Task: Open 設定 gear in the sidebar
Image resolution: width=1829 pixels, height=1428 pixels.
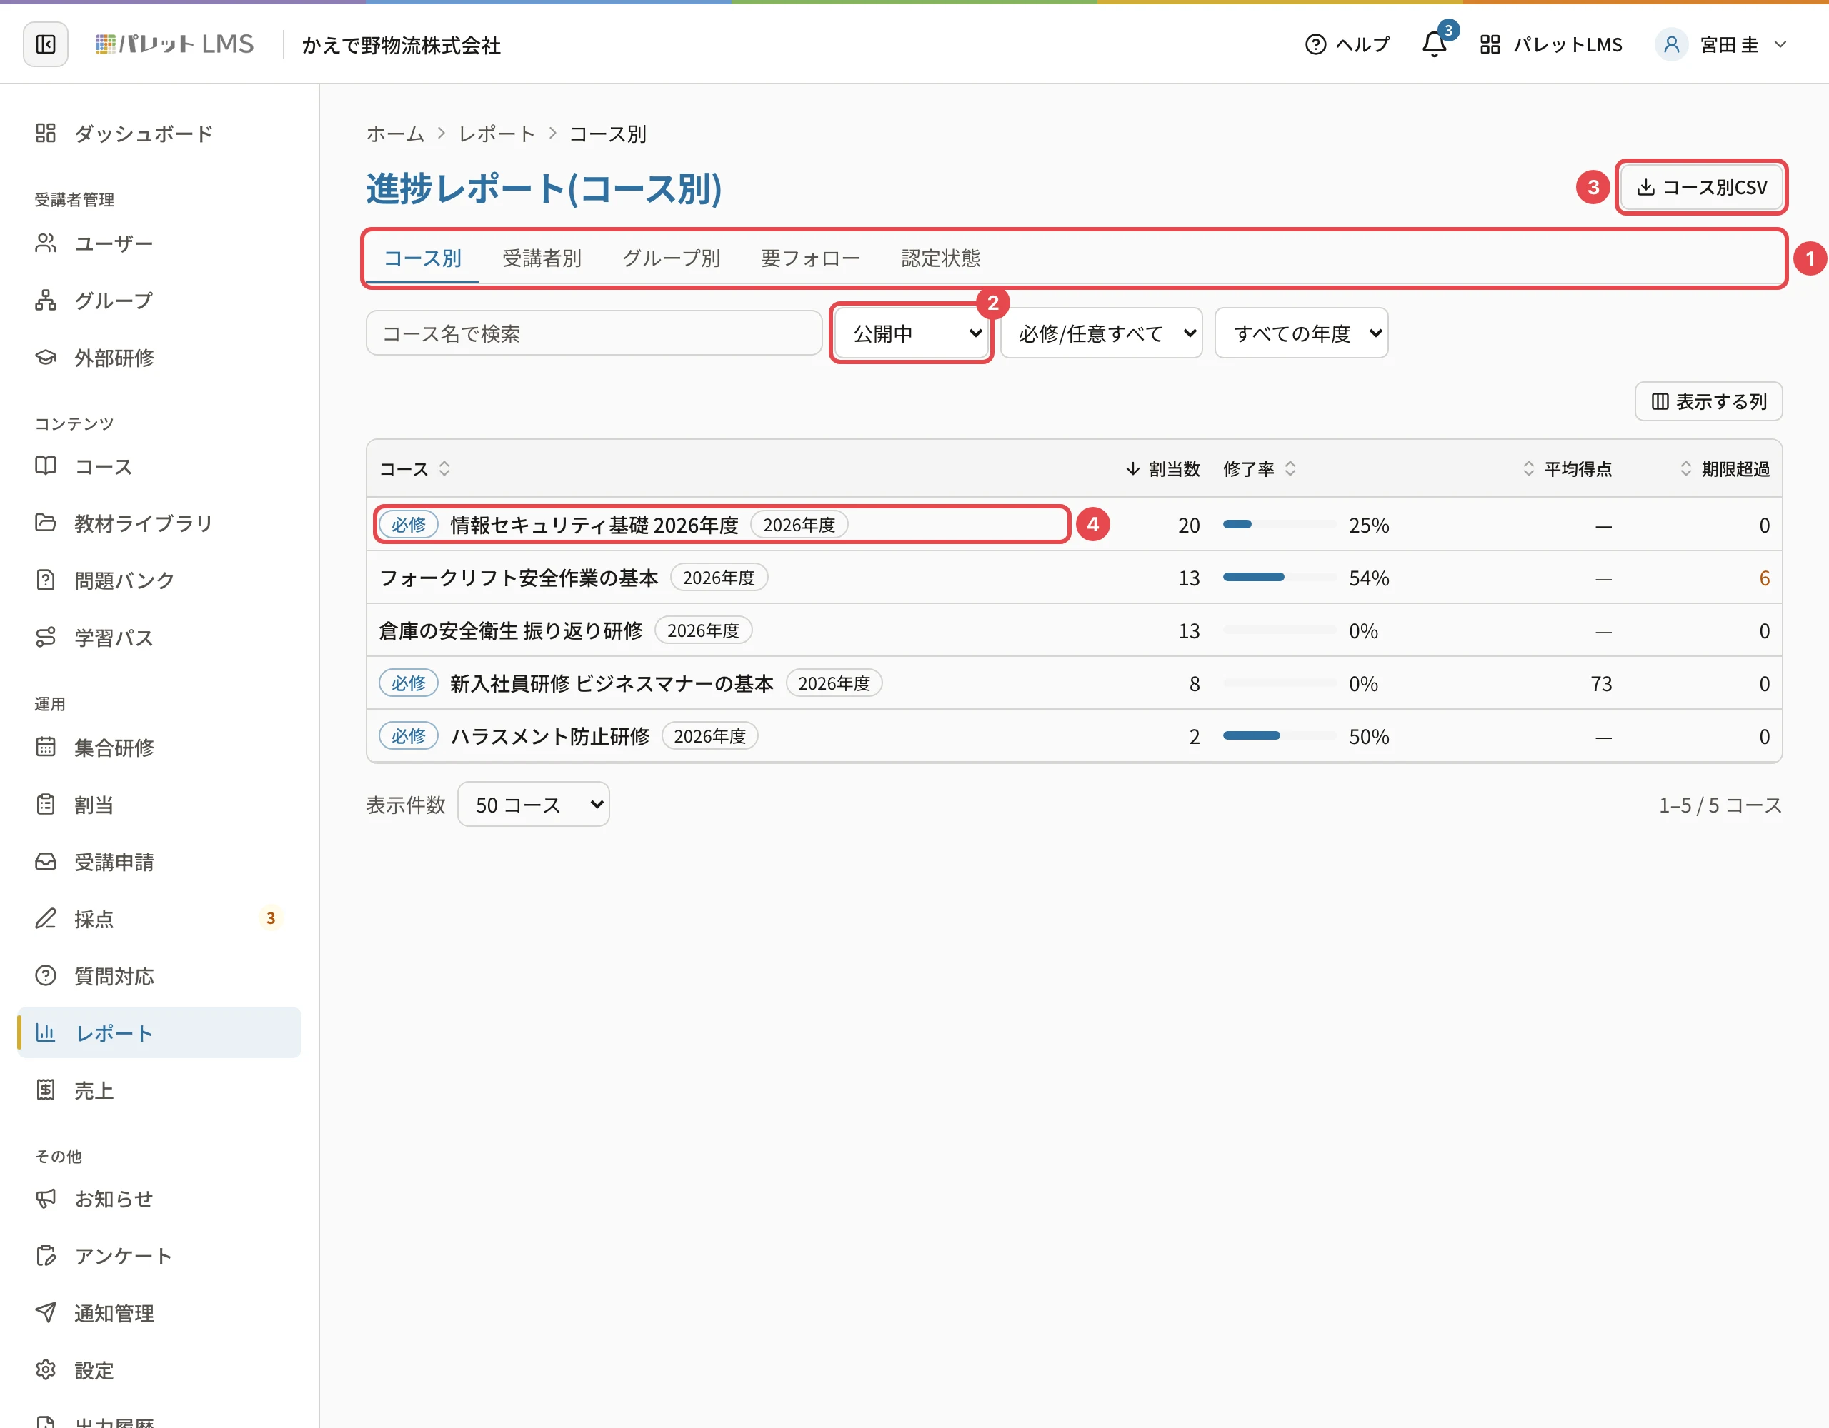Action: click(159, 1370)
